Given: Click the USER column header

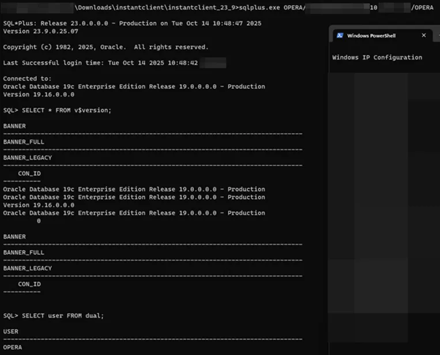Looking at the screenshot, I should [x=11, y=331].
